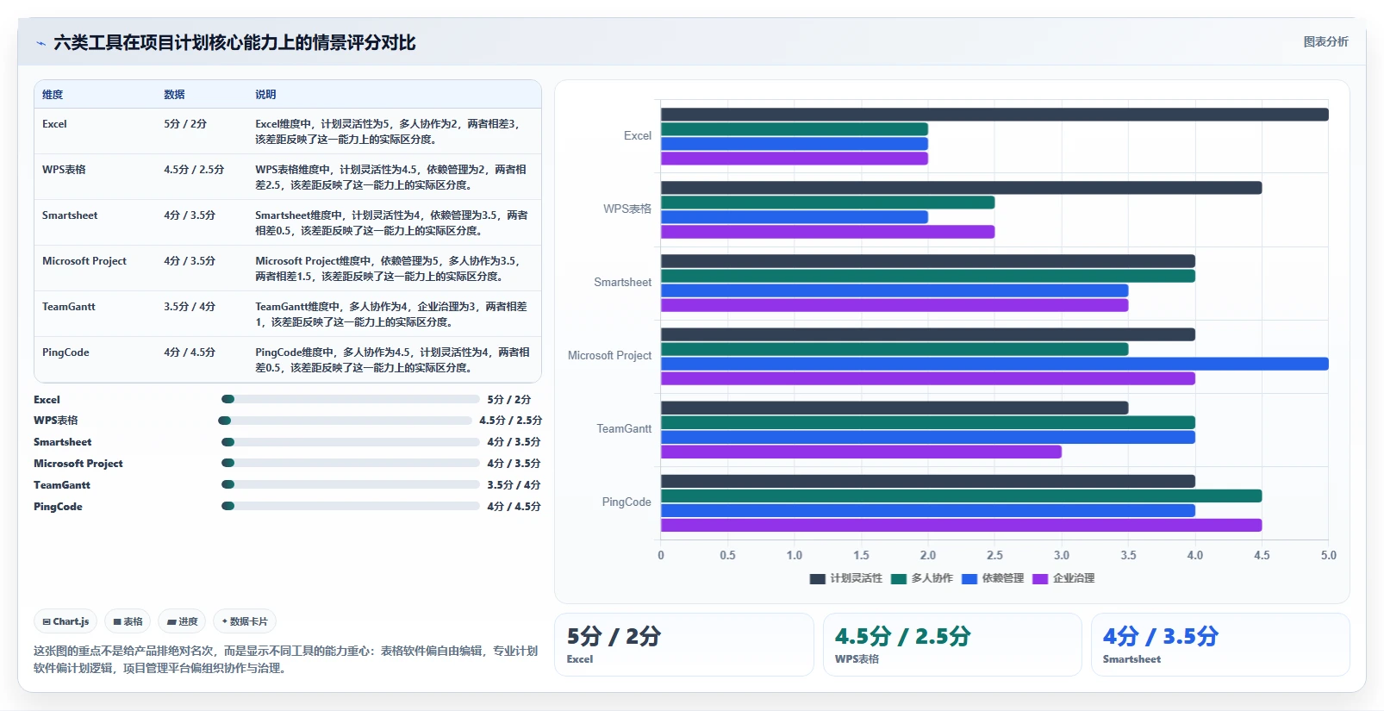The width and height of the screenshot is (1384, 711).
Task: Click the PingCode axis label in chart
Action: point(627,502)
